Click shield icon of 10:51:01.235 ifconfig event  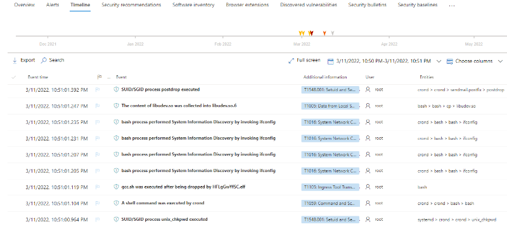(117, 122)
